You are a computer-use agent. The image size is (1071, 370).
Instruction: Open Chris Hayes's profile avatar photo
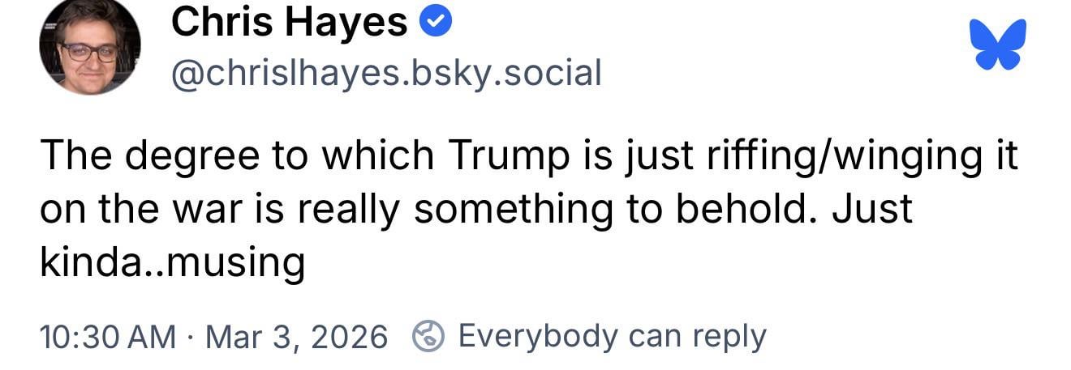coord(90,49)
